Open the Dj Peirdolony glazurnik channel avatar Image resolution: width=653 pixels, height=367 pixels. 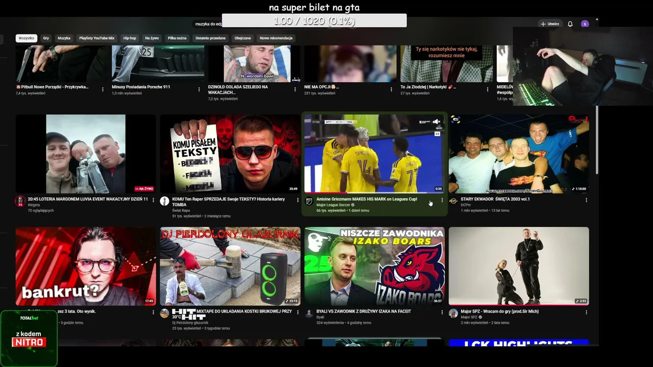point(164,313)
